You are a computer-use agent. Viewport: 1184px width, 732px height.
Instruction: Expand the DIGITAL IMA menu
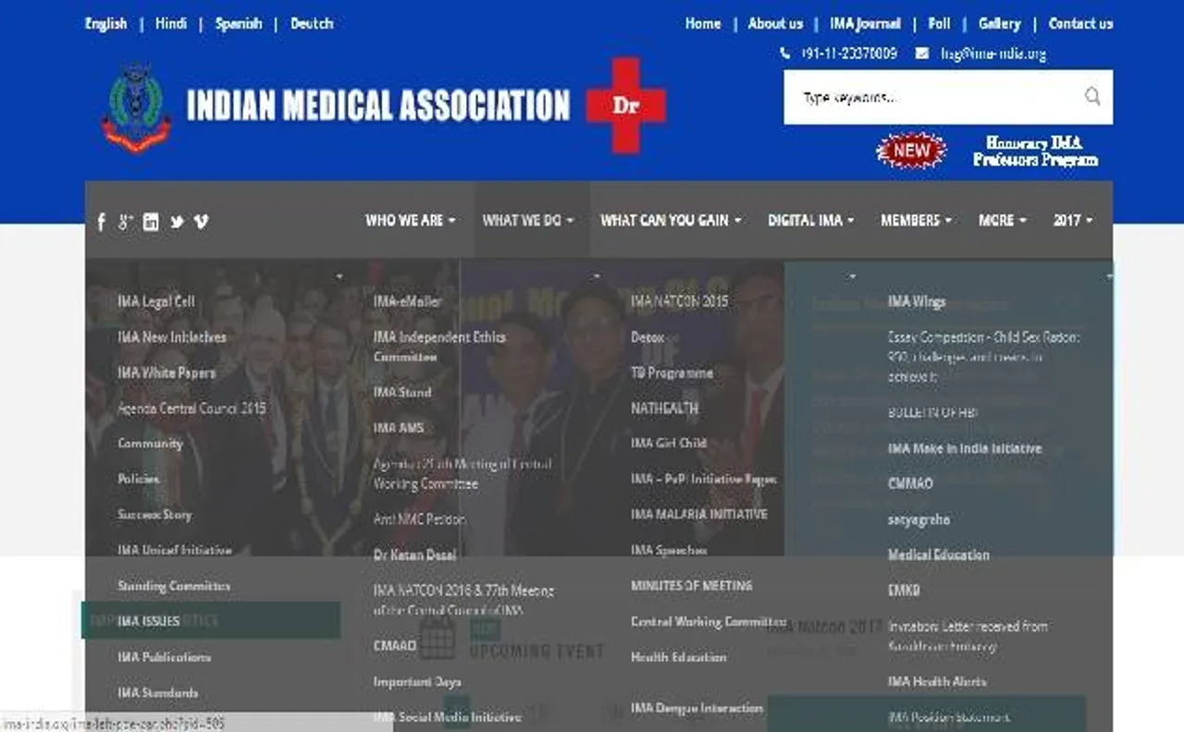tap(810, 220)
